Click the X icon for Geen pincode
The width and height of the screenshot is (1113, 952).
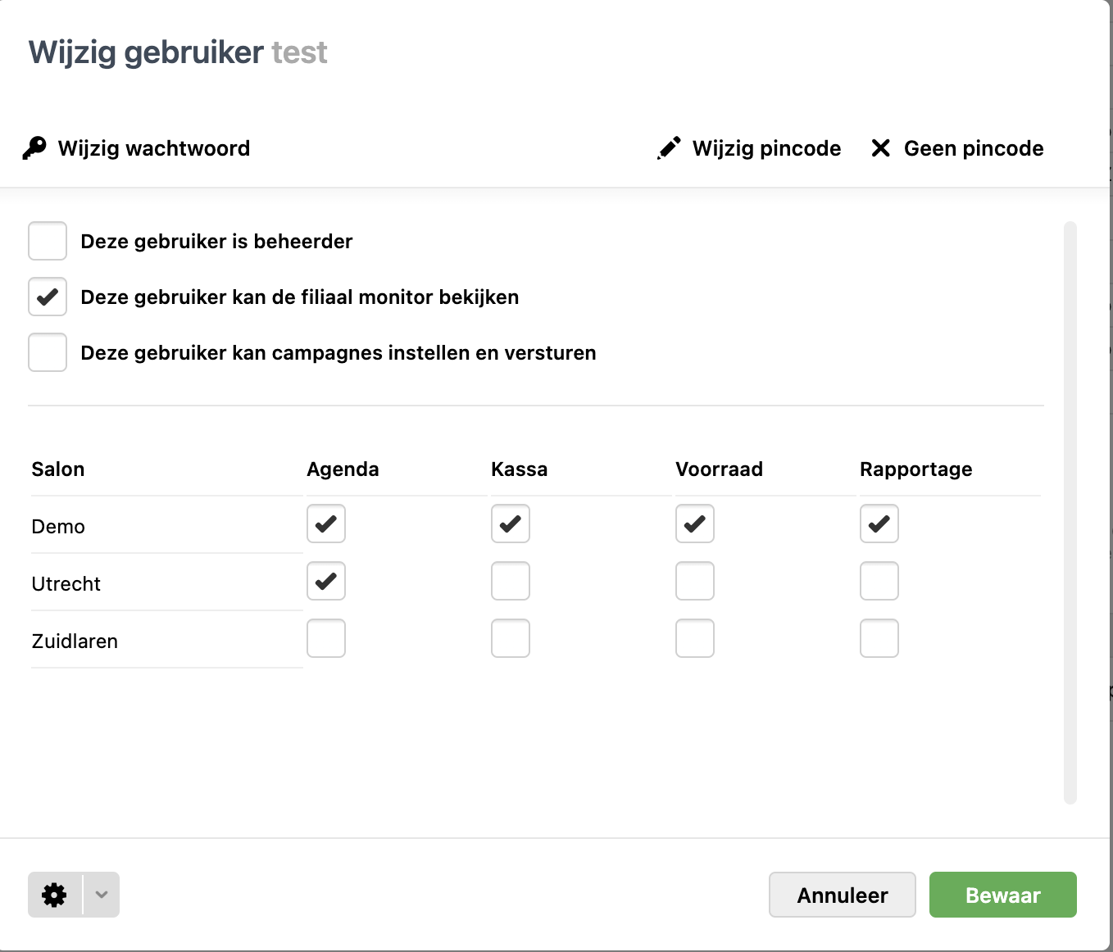tap(881, 148)
